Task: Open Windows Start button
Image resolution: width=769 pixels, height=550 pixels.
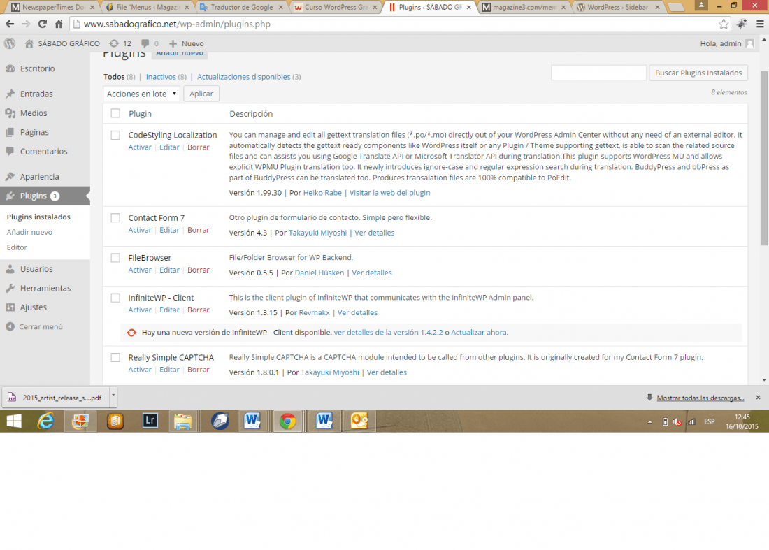Action: click(x=14, y=421)
